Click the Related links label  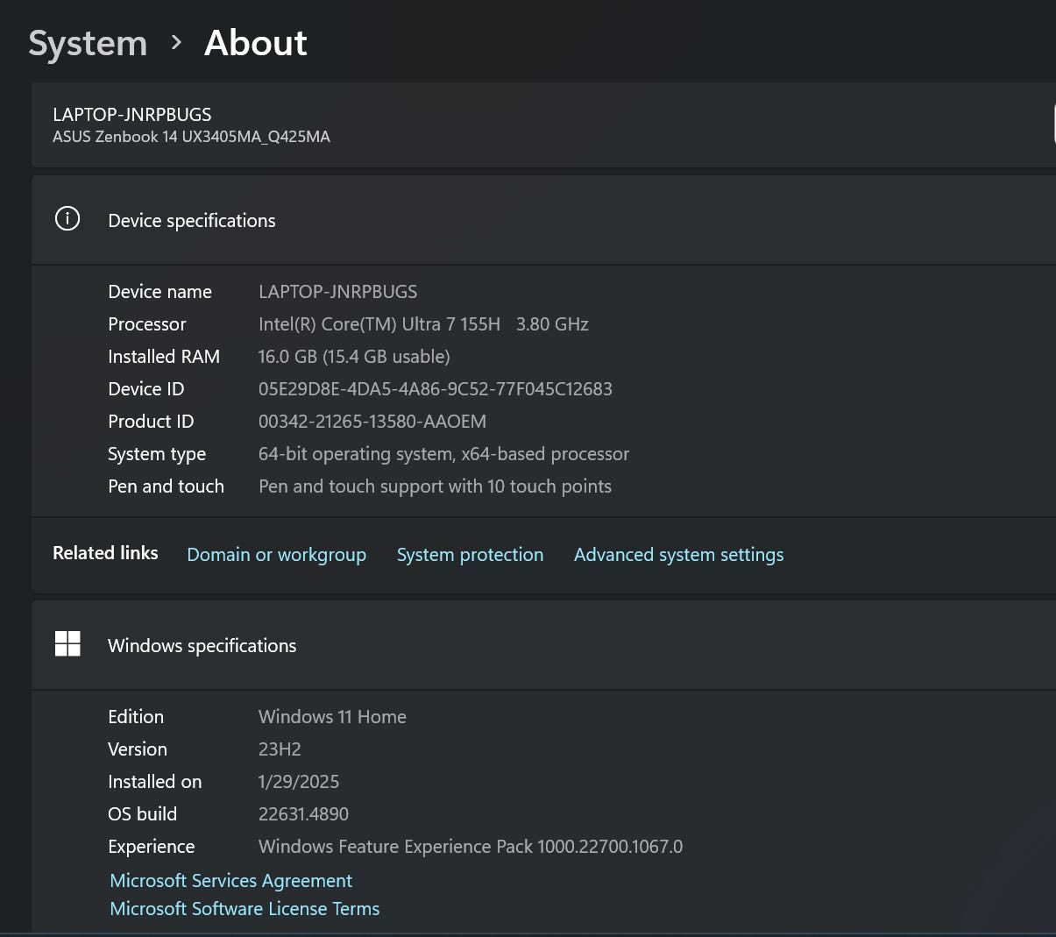tap(105, 553)
